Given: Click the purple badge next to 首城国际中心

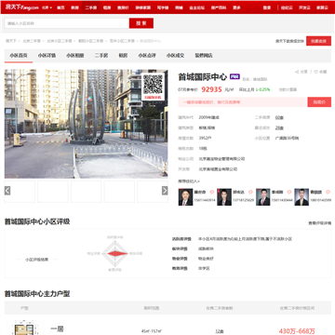Looking at the screenshot, I should point(234,76).
